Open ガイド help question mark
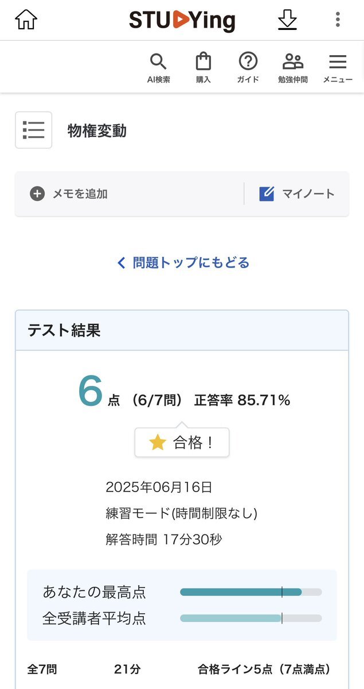This screenshot has height=689, width=364. (x=248, y=68)
